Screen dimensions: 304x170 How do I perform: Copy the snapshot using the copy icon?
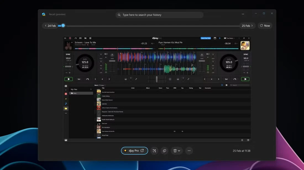pos(164,151)
